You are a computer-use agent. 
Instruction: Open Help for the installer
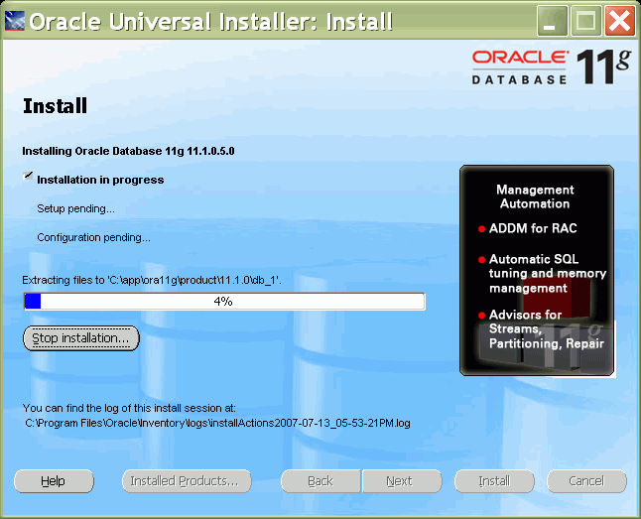tap(54, 481)
